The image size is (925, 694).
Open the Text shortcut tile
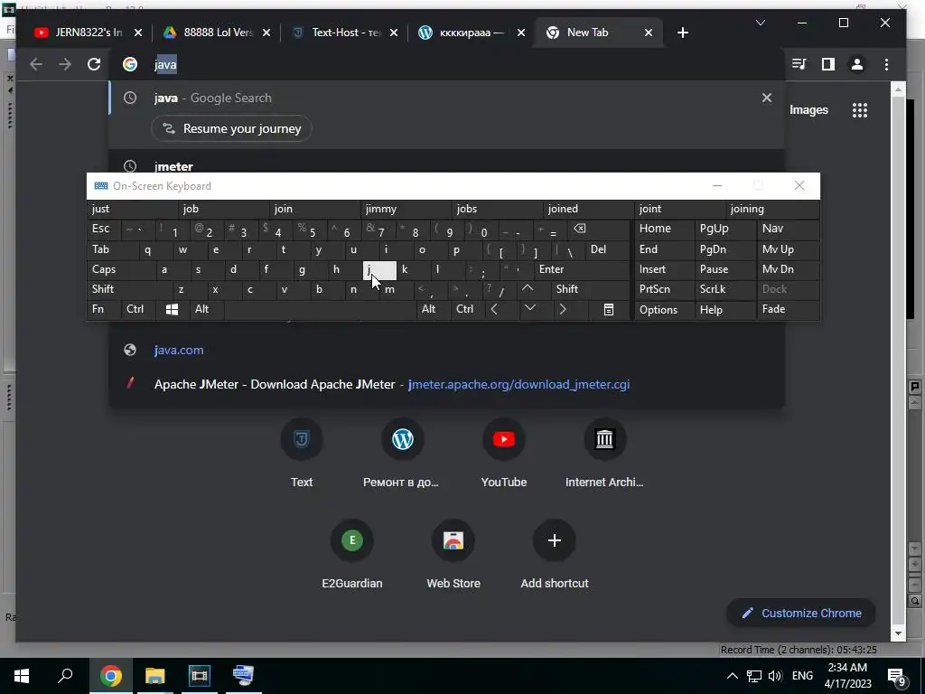click(302, 454)
